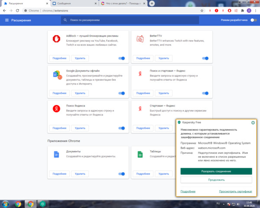The image size is (260, 208).
Task: Toggle off Google Docs Offline extension
Action: click(x=121, y=93)
